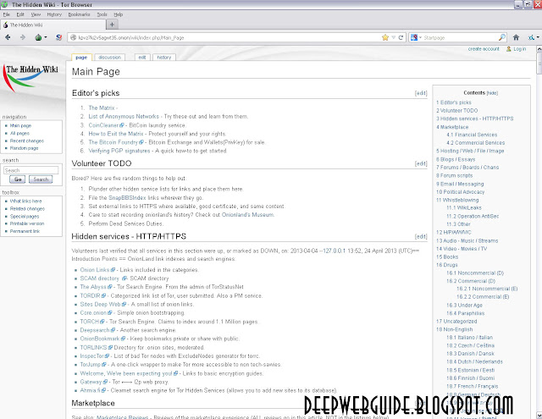542x419 pixels.
Task: Click the sidebar Search button
Action: [41, 179]
